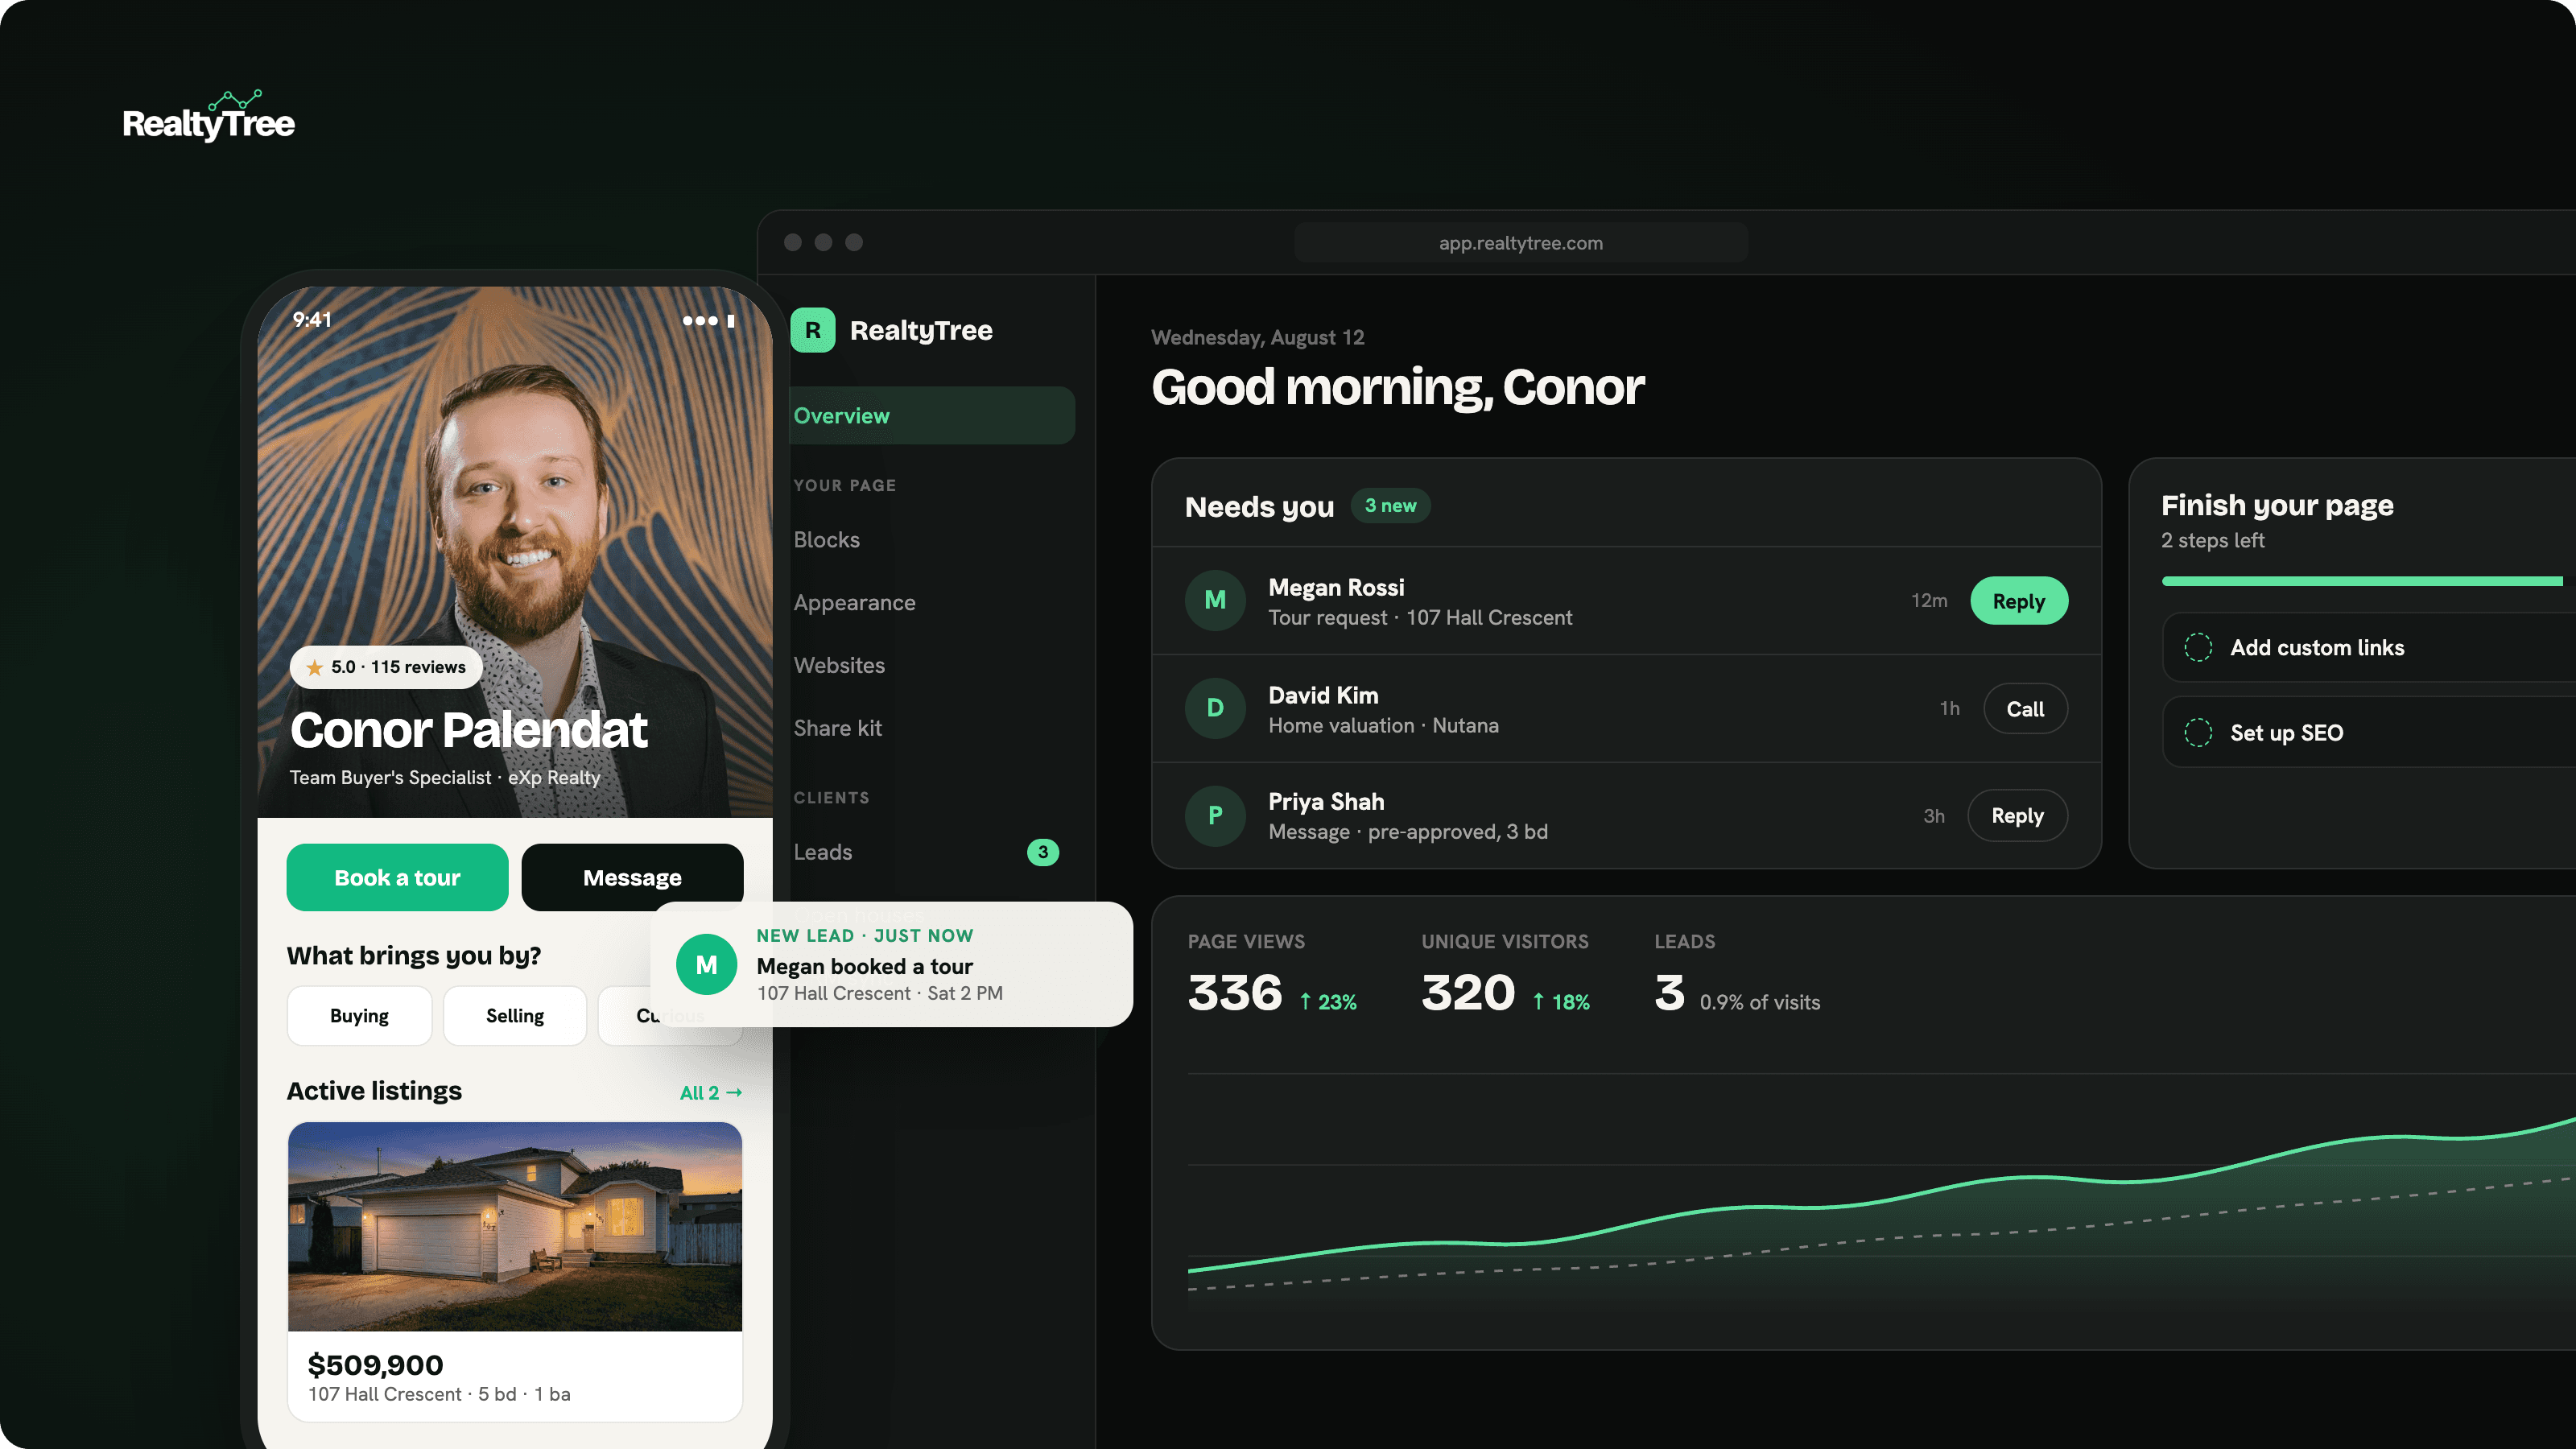The height and width of the screenshot is (1449, 2576).
Task: Open the 107 Hall Crescent listing photo
Action: tap(515, 1226)
